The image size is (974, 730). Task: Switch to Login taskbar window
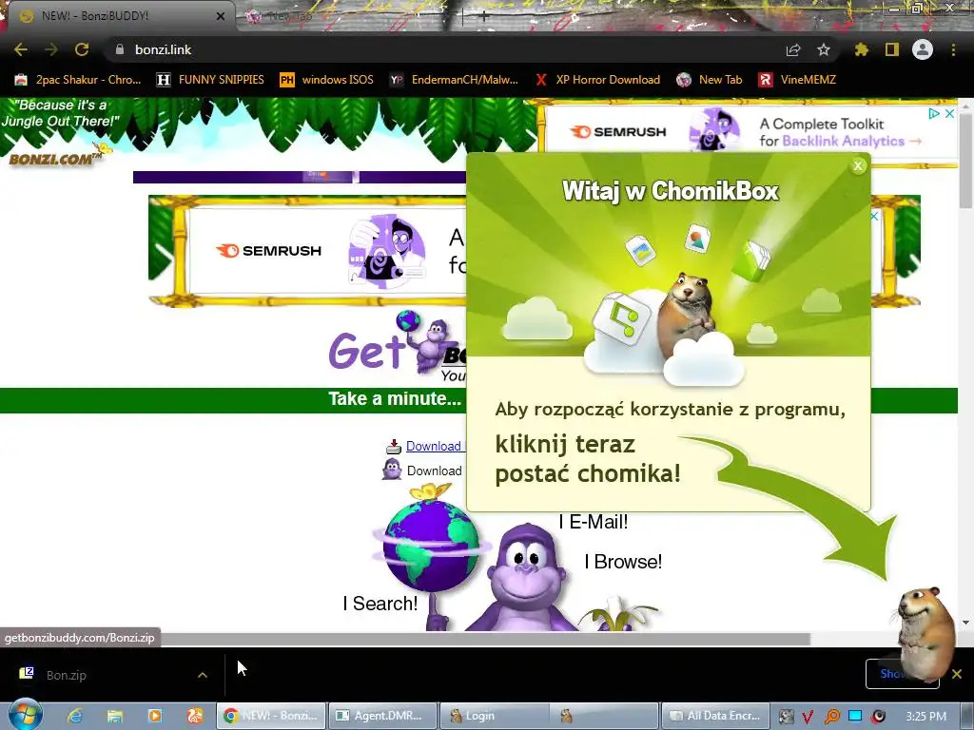(x=495, y=716)
